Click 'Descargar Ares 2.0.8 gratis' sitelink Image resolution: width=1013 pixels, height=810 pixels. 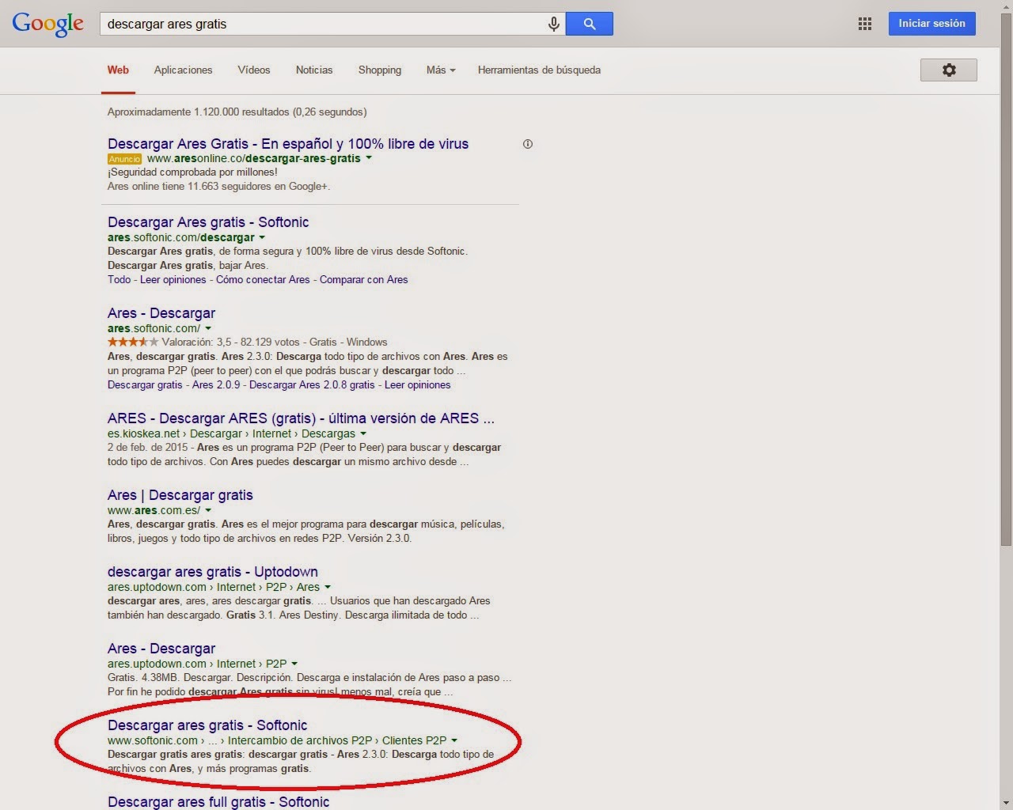[312, 385]
